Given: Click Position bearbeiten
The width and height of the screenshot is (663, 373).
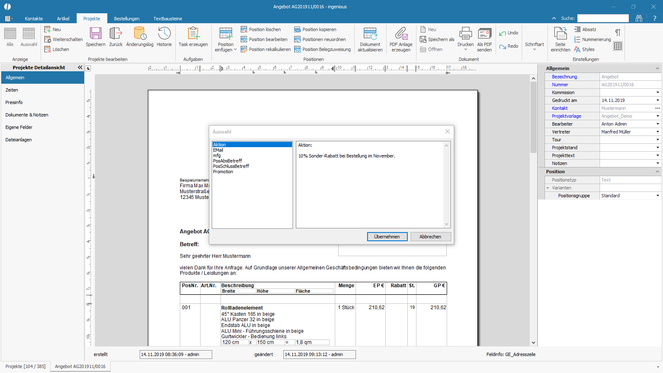Looking at the screenshot, I should [x=264, y=39].
